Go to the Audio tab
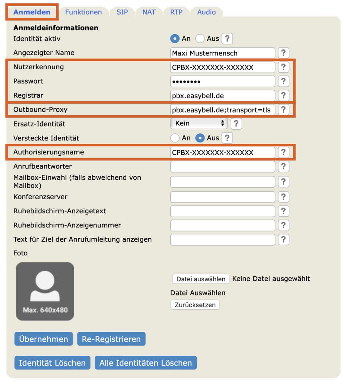The image size is (346, 385). [206, 12]
